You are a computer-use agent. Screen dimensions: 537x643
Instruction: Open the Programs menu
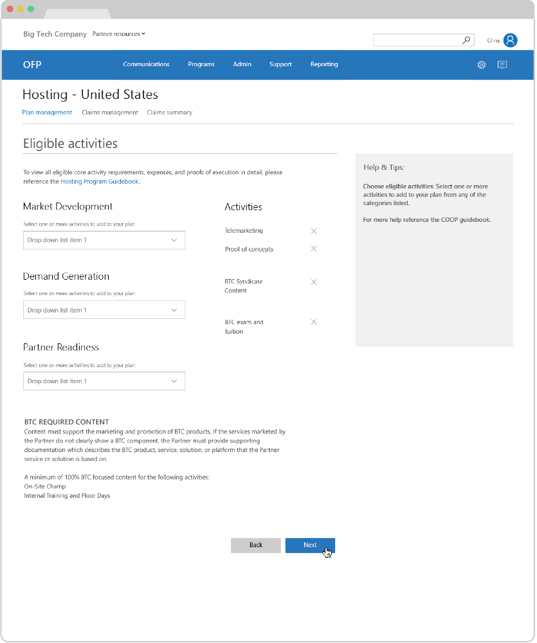(x=201, y=64)
